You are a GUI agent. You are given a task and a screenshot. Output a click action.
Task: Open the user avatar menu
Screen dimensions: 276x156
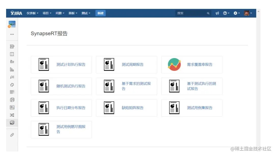pyautogui.click(x=248, y=13)
